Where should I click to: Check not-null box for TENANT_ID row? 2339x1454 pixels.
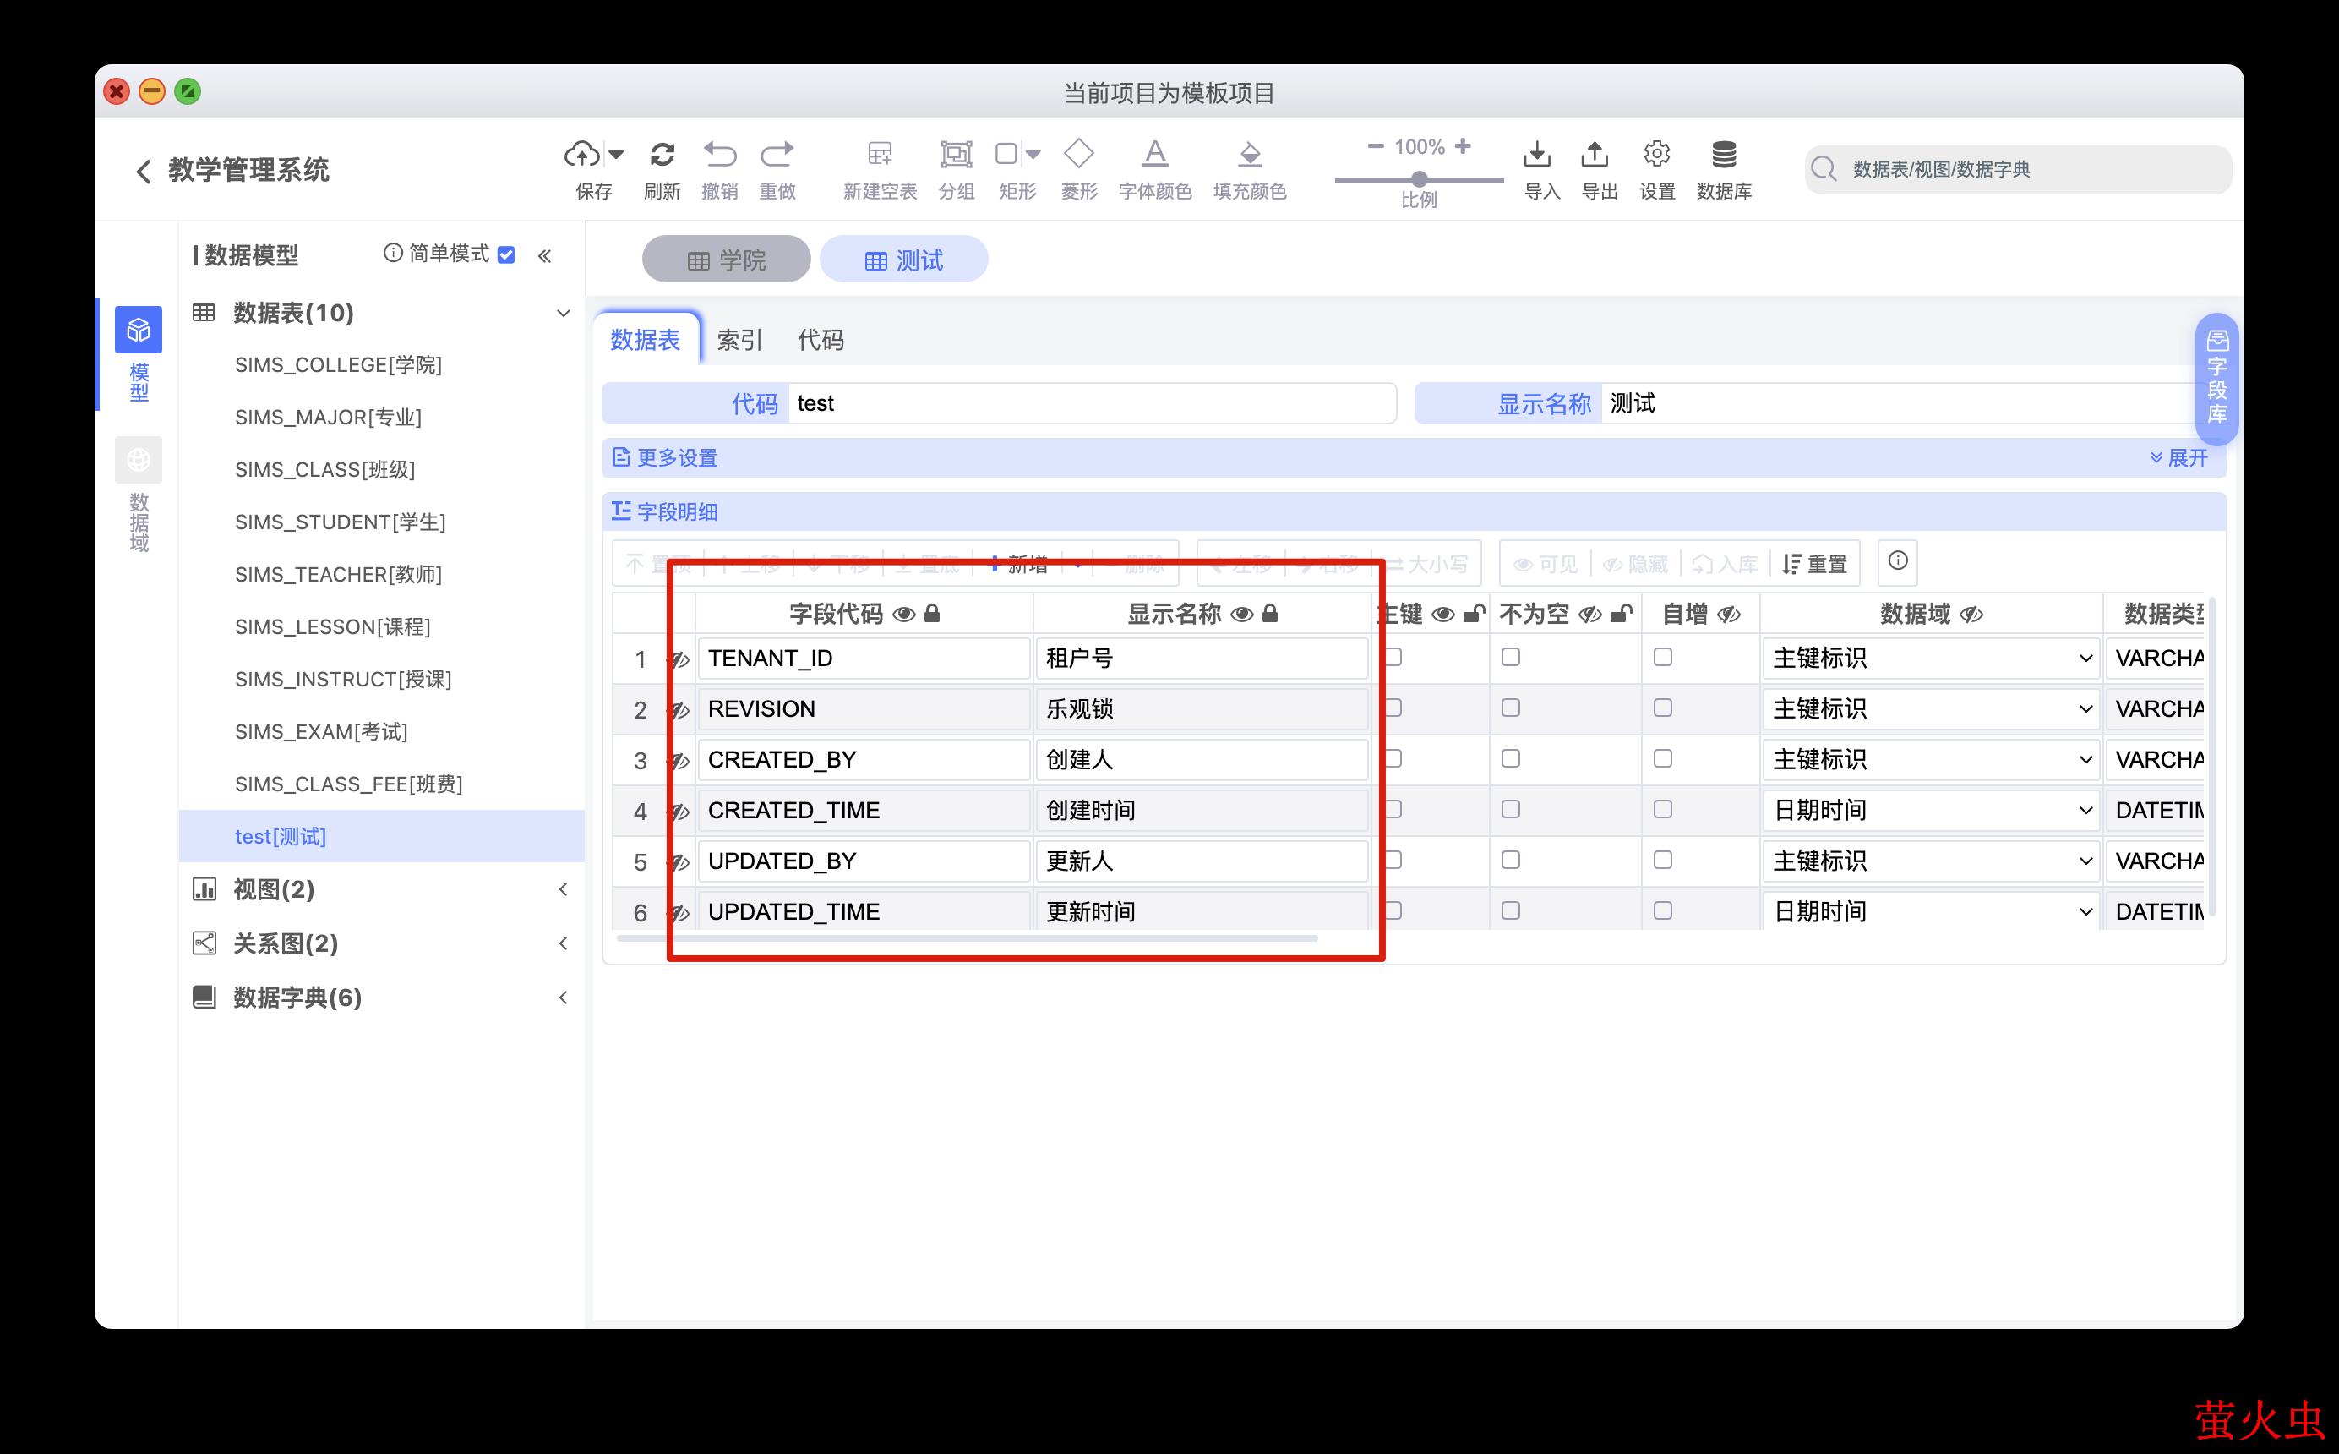tap(1511, 657)
